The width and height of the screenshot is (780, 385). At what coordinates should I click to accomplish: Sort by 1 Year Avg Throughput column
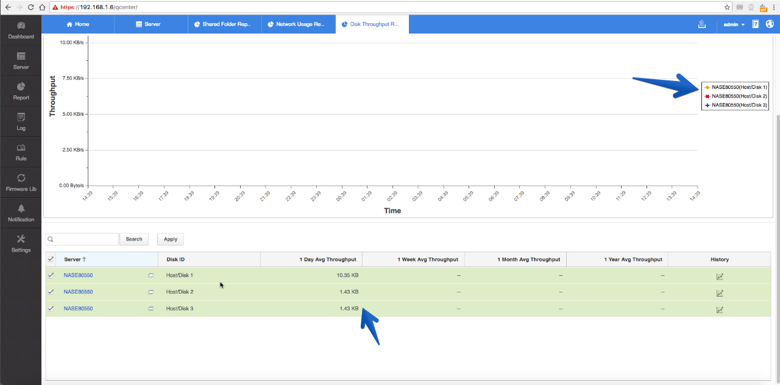[617, 260]
